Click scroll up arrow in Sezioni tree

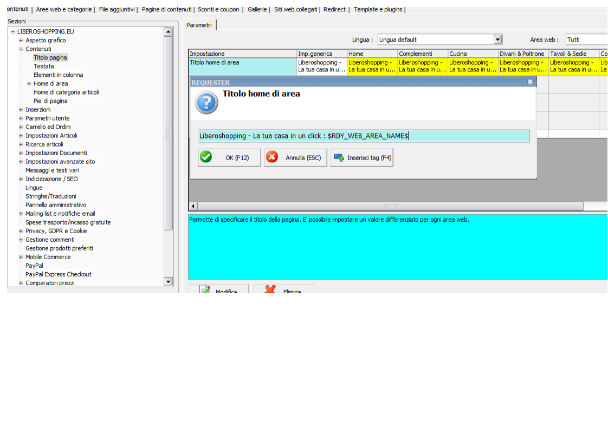[x=169, y=32]
